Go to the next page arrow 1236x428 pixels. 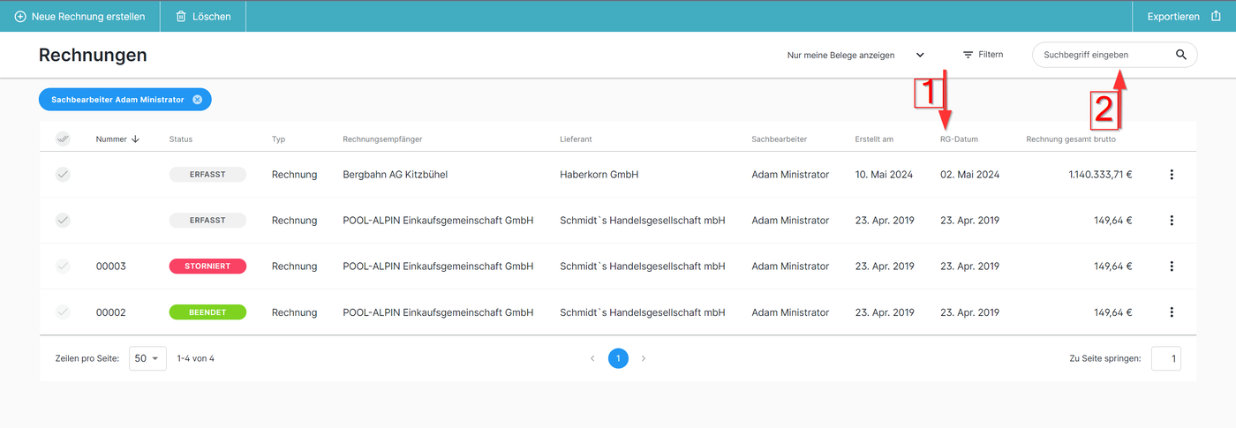tap(644, 358)
